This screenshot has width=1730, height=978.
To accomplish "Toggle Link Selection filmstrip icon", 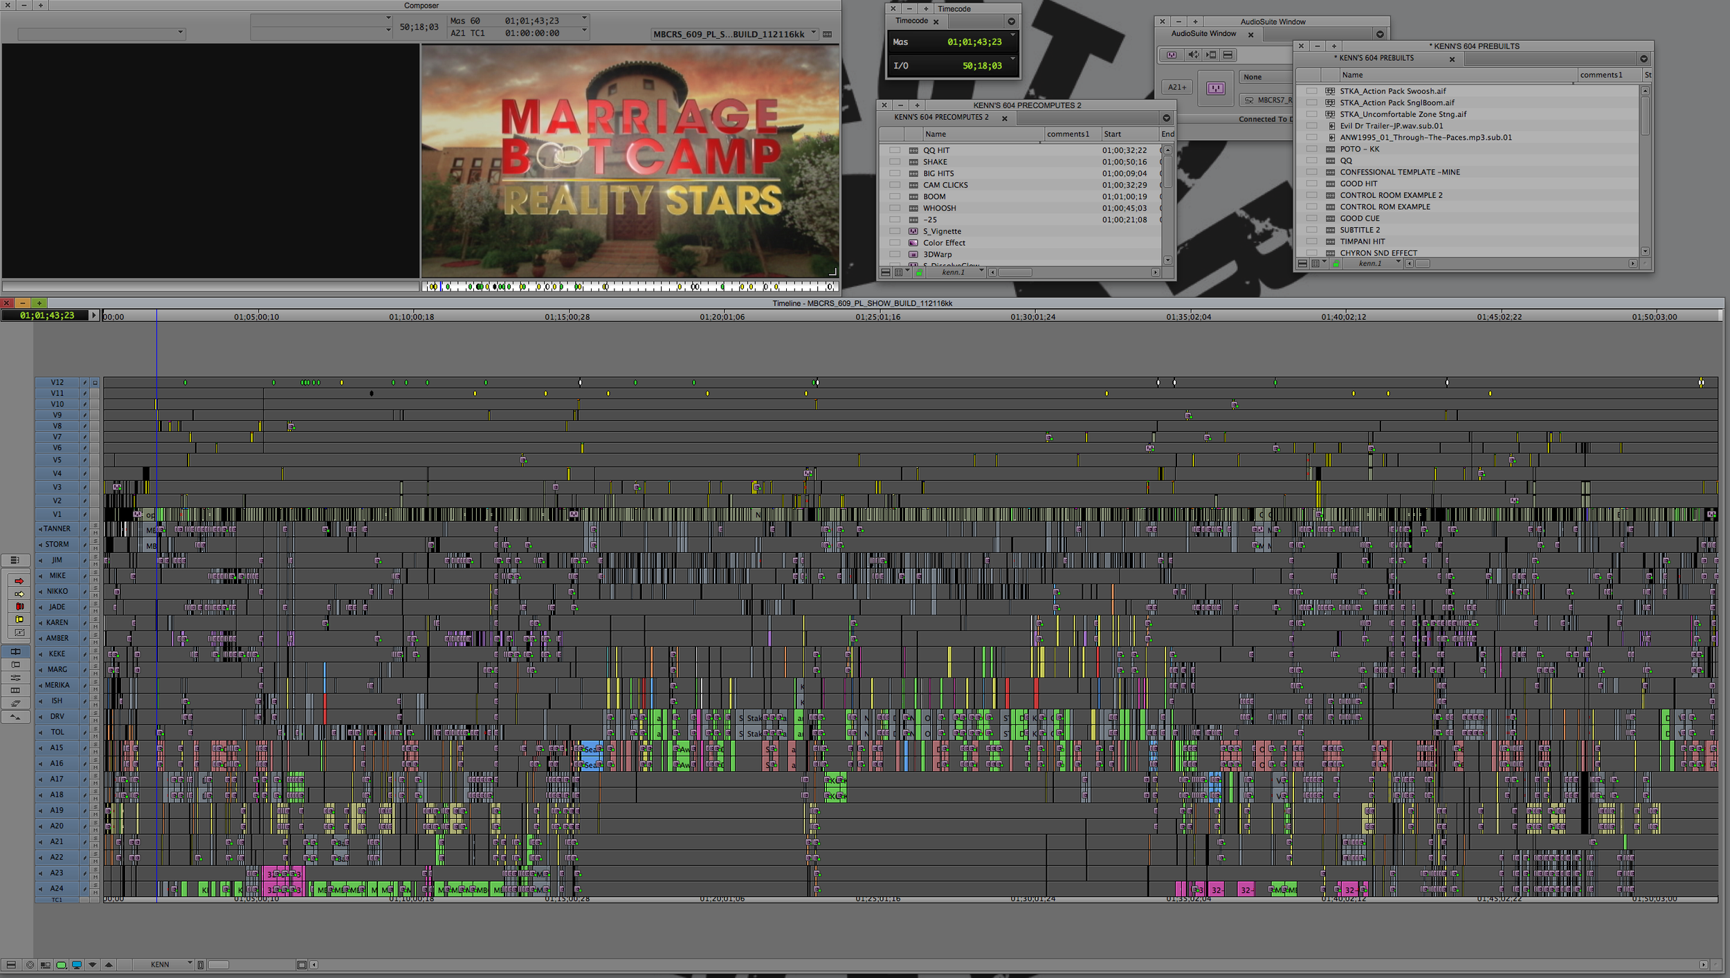I will tap(15, 691).
